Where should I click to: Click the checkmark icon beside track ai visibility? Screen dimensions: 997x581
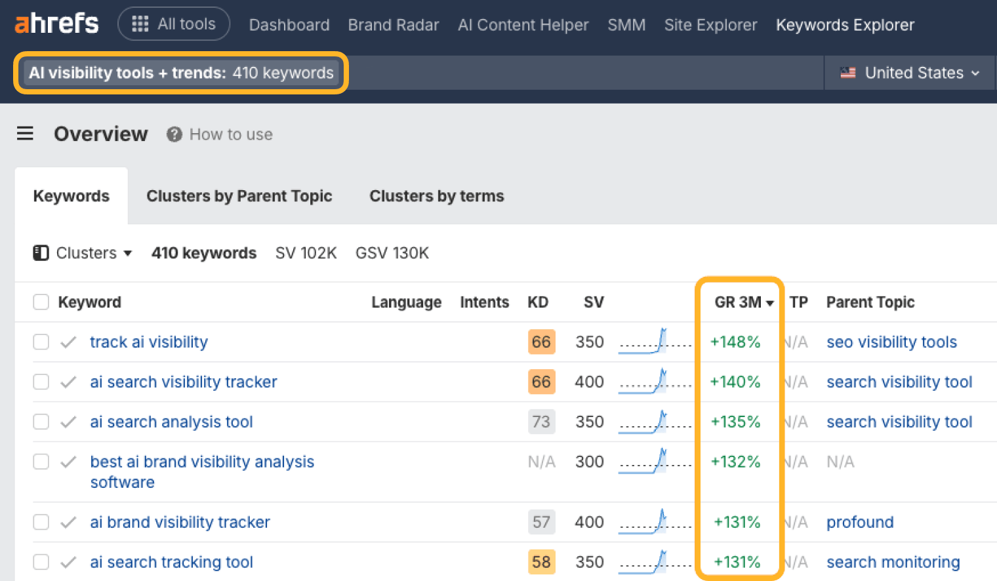[68, 342]
